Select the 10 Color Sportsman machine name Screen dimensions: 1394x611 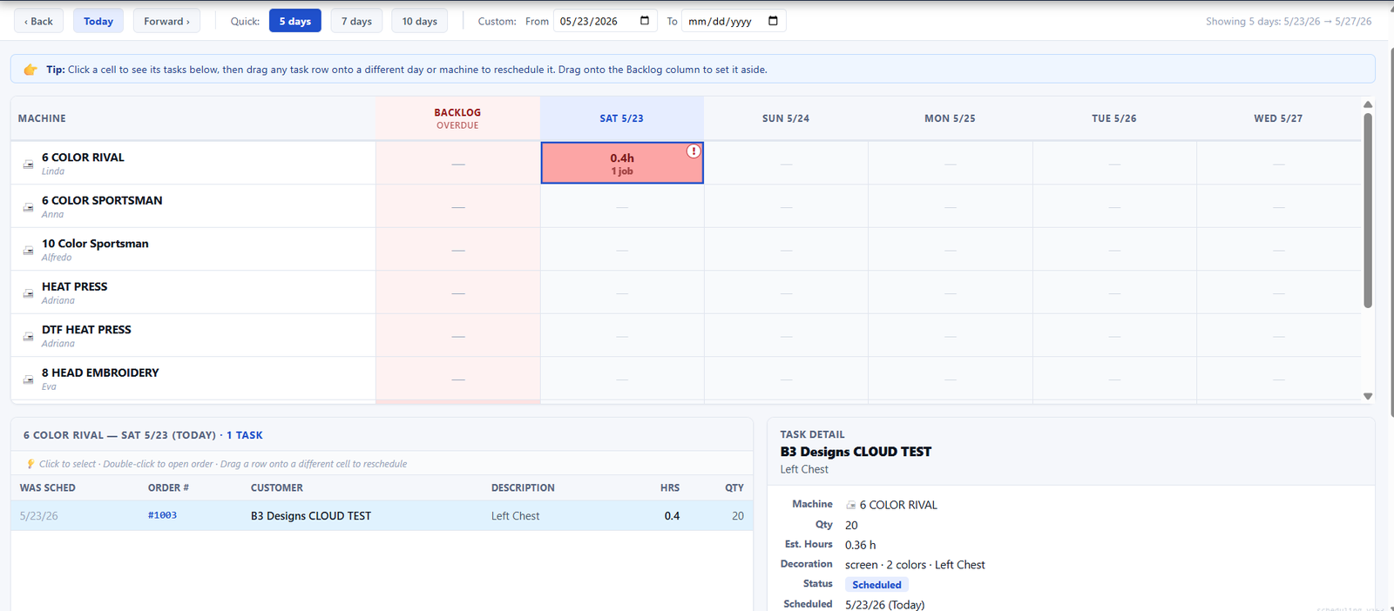(x=95, y=244)
